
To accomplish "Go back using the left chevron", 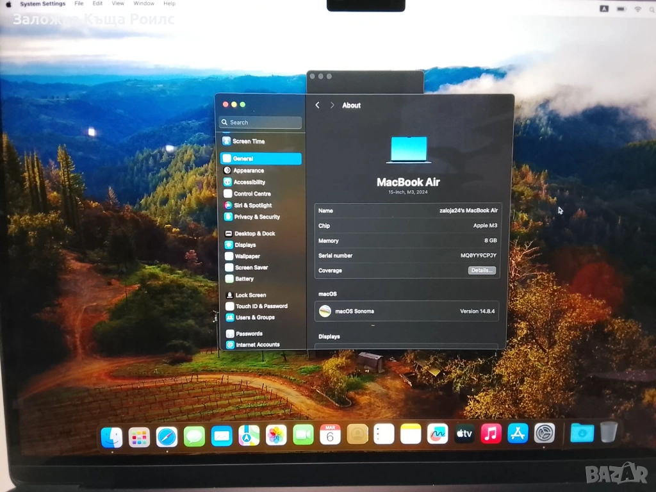I will pyautogui.click(x=318, y=105).
